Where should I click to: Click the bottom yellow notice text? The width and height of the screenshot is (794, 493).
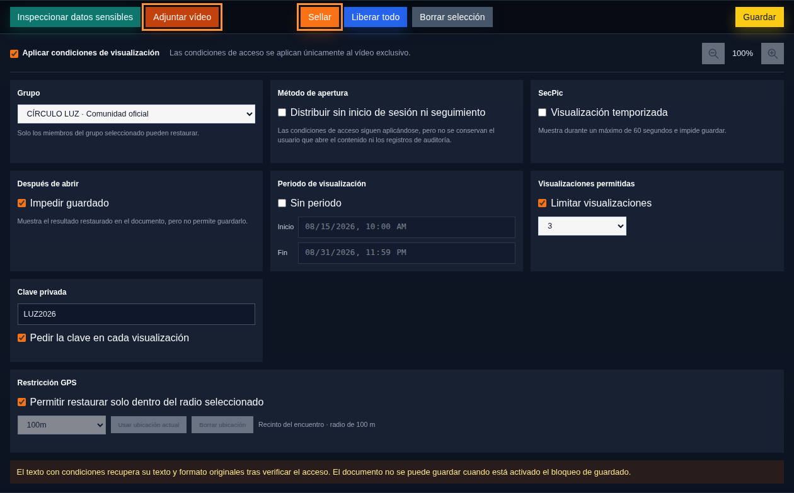tap(323, 472)
